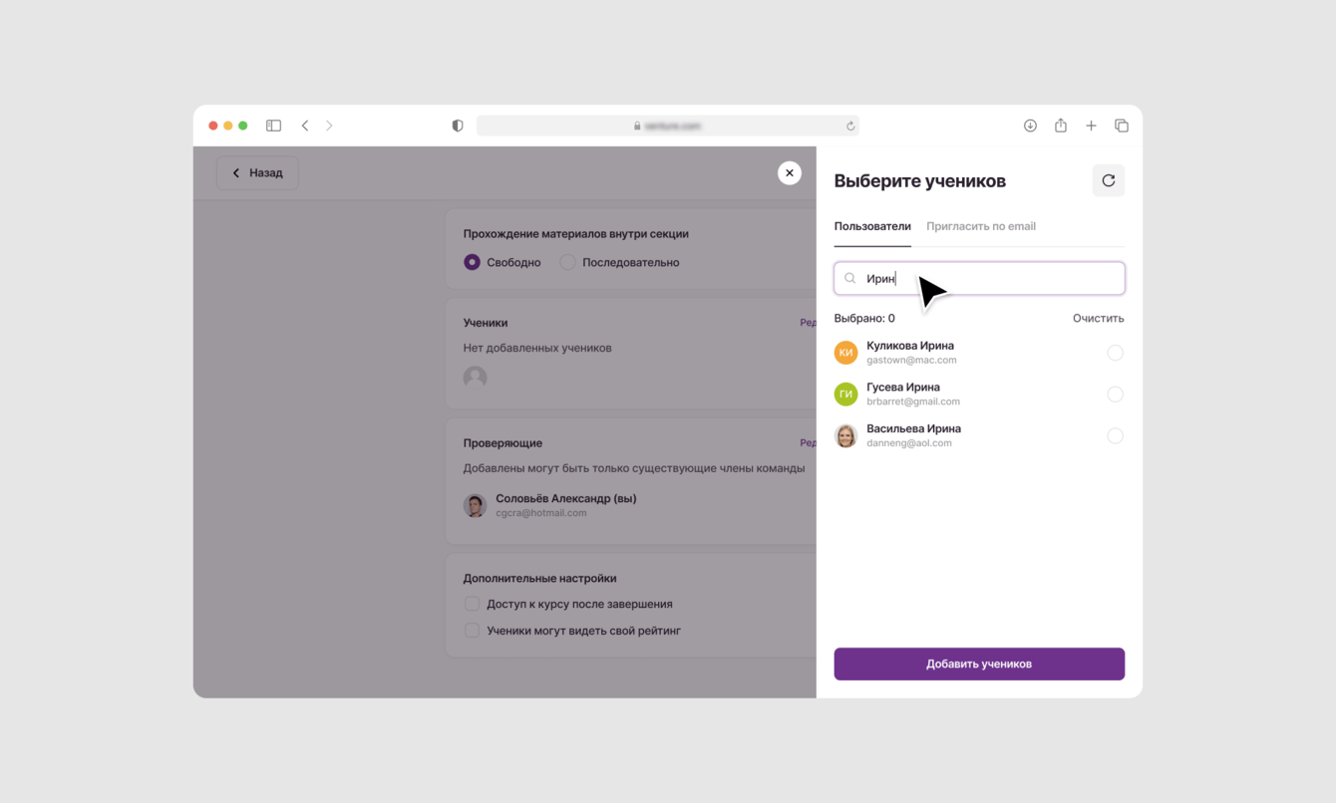The height and width of the screenshot is (803, 1336).
Task: Select the radio for Куликова Ирина
Action: pyautogui.click(x=1115, y=353)
